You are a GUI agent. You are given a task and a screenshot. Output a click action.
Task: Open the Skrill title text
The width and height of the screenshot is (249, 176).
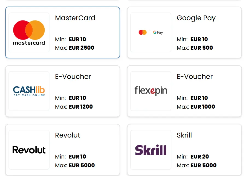coord(184,135)
